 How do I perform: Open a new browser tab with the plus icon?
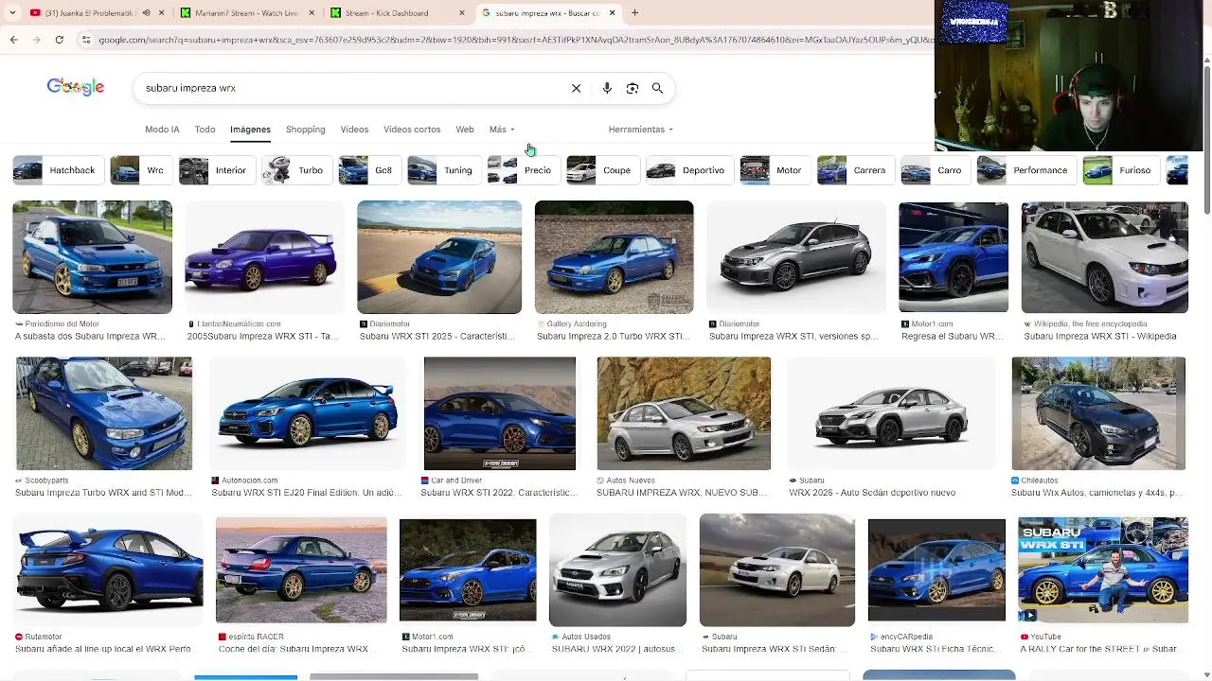634,12
